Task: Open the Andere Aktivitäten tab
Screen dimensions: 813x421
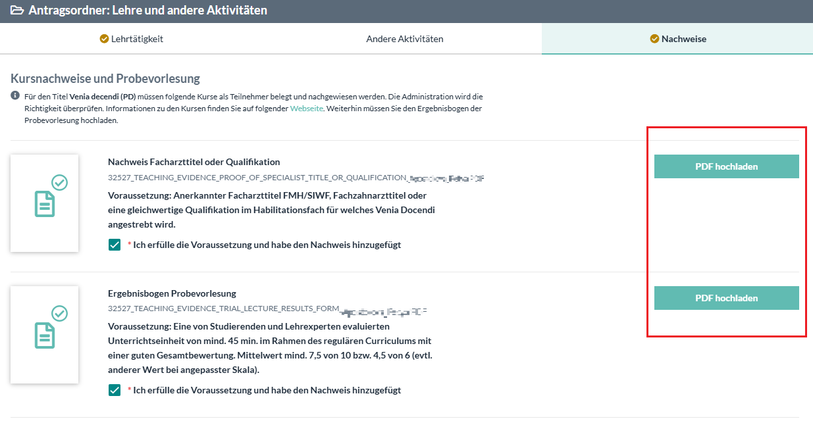Action: pyautogui.click(x=404, y=39)
